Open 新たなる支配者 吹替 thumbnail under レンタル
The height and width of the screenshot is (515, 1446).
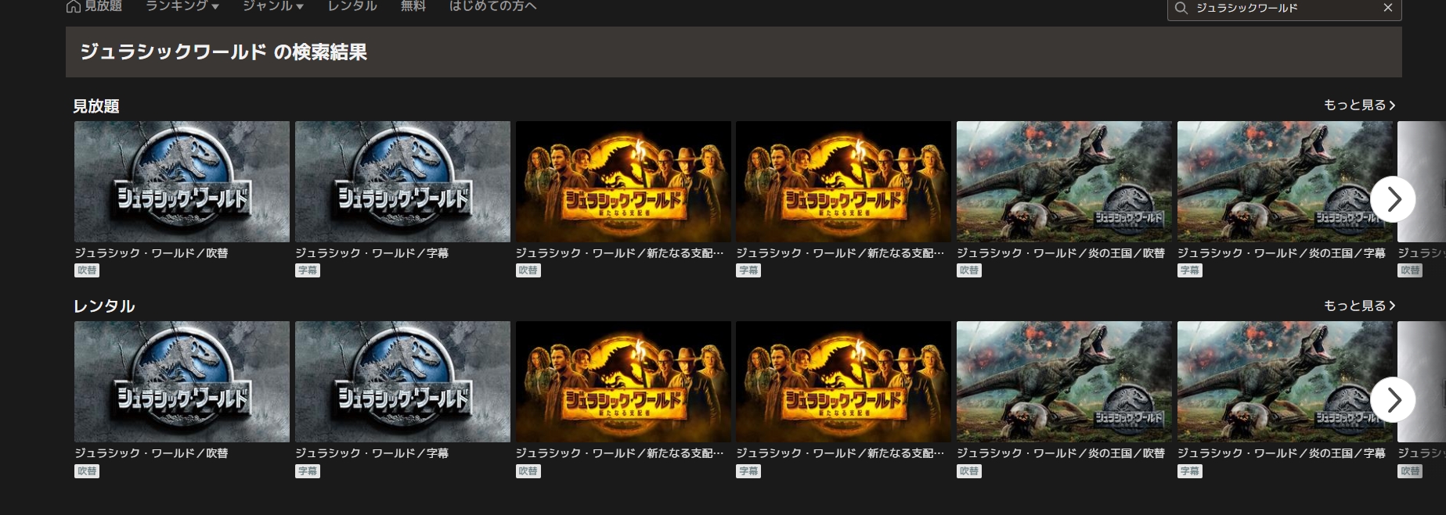(623, 382)
